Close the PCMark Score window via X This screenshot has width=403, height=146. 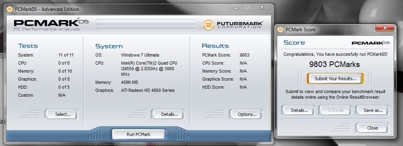tap(384, 28)
